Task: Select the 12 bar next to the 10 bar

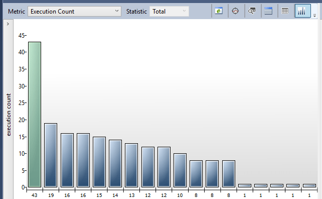Action: pyautogui.click(x=164, y=167)
